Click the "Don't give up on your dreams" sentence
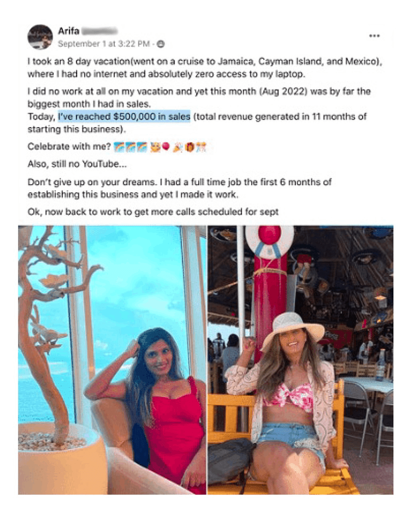 [92, 182]
